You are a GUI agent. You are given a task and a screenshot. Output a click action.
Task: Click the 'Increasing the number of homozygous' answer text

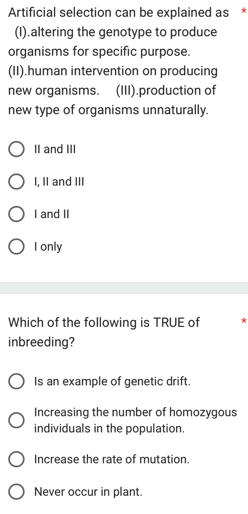tap(135, 412)
